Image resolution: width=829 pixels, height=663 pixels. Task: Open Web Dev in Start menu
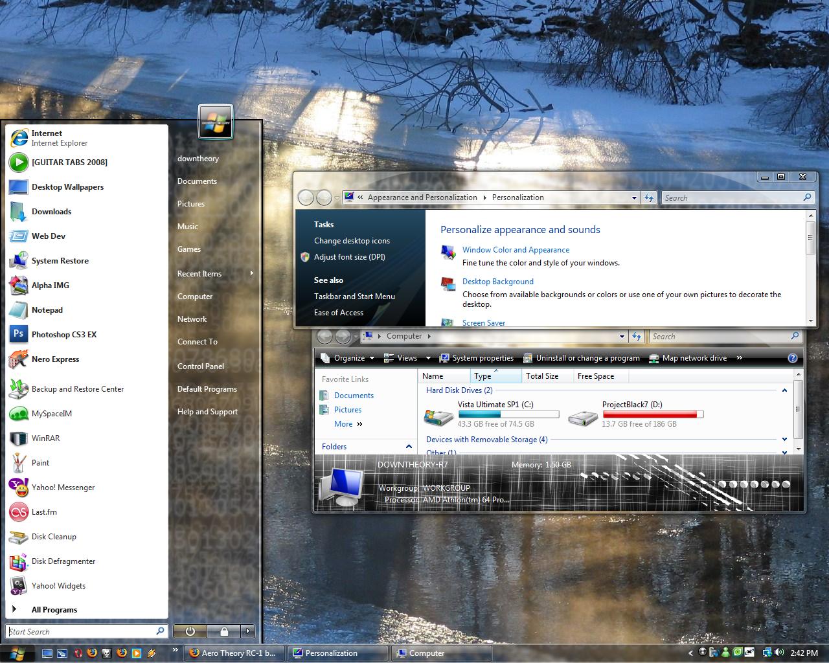86,236
